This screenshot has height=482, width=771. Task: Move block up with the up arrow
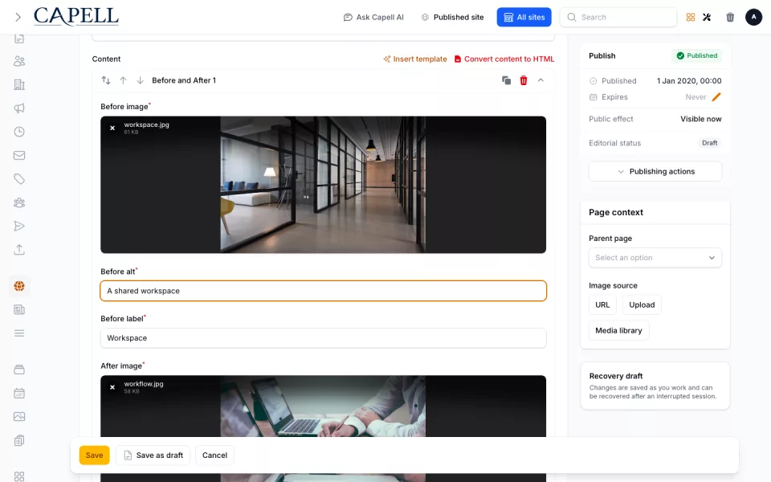click(x=123, y=80)
